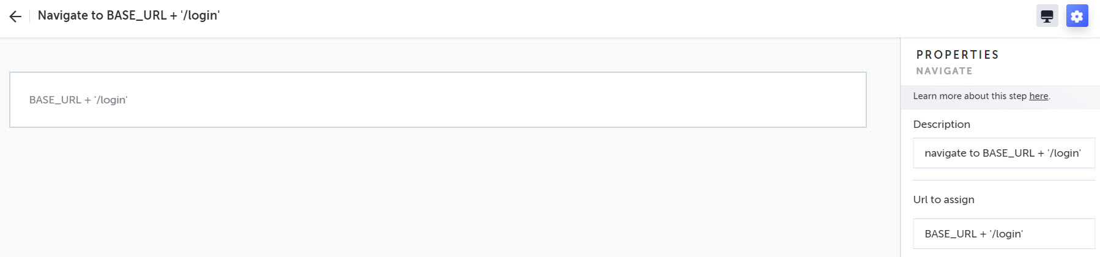Click the Description field label

tap(942, 124)
